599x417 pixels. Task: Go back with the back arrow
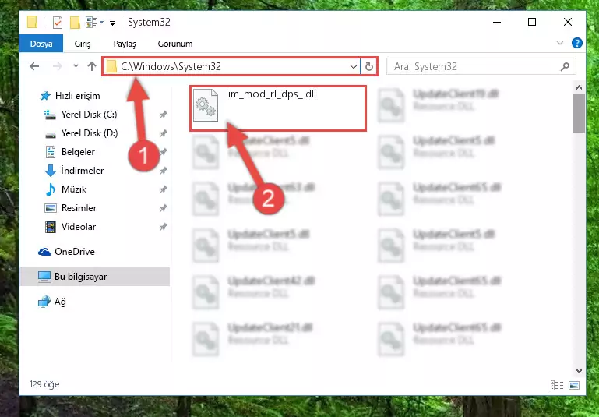click(34, 66)
